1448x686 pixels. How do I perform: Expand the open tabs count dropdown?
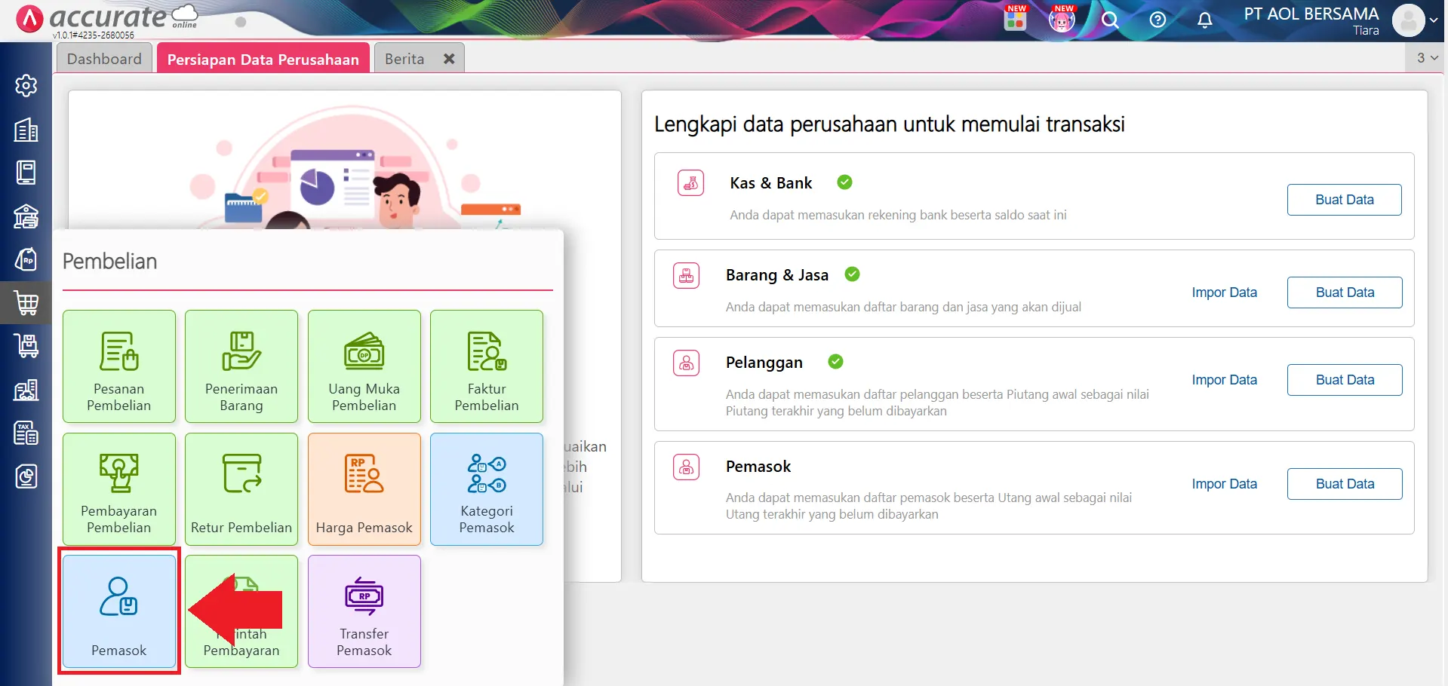[1426, 58]
